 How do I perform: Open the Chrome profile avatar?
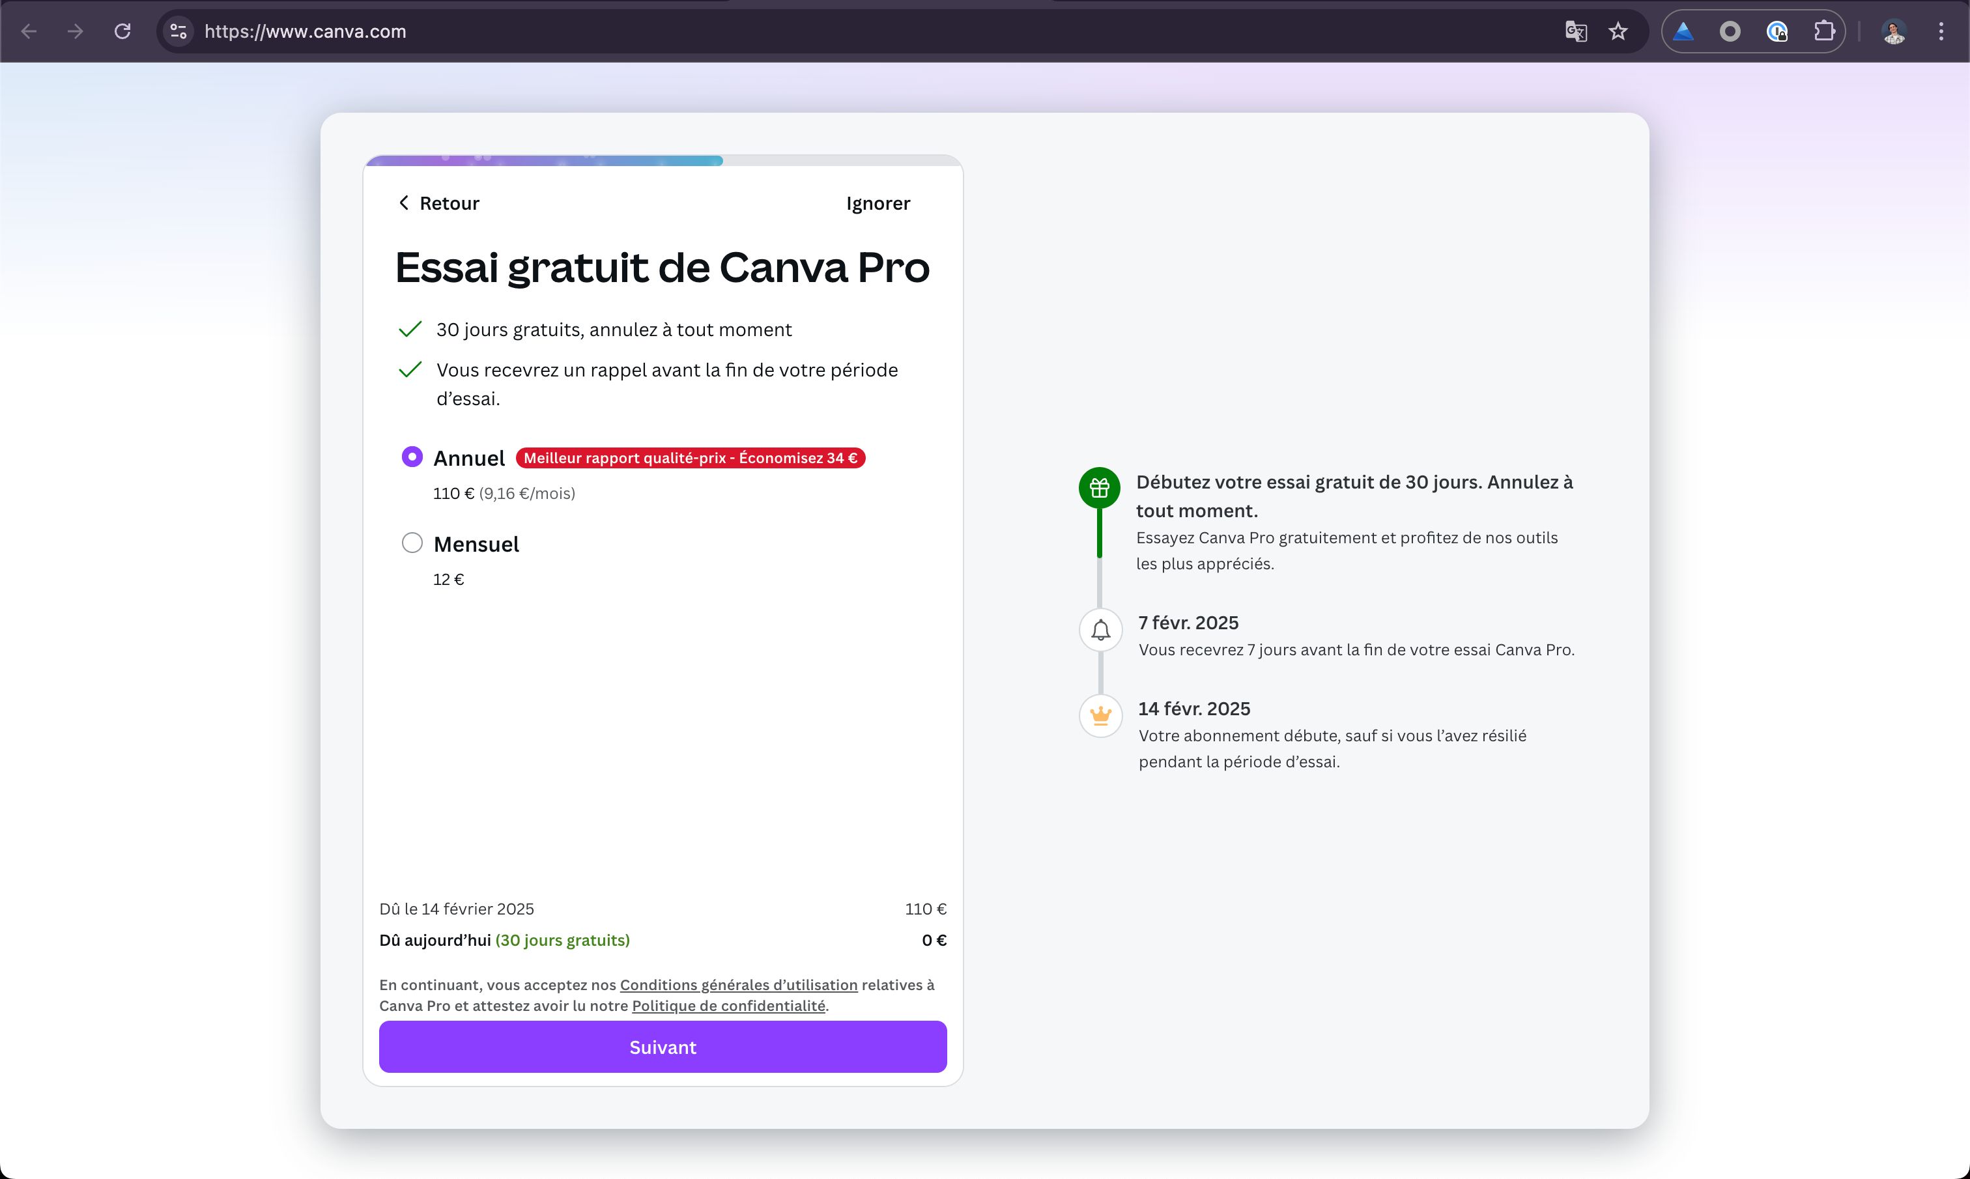pyautogui.click(x=1894, y=32)
